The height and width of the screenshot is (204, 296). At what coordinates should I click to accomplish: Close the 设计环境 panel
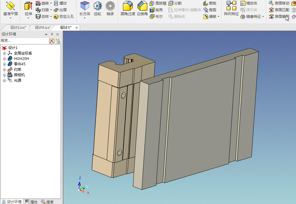click(x=58, y=34)
